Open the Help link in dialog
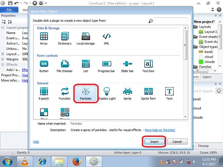 tap(36, 142)
